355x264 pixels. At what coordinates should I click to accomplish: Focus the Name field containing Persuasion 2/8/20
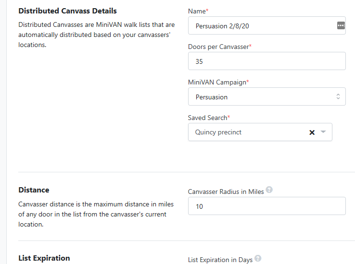(x=266, y=25)
